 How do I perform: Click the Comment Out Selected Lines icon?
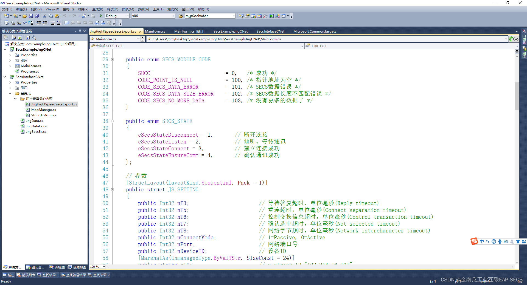click(x=53, y=23)
